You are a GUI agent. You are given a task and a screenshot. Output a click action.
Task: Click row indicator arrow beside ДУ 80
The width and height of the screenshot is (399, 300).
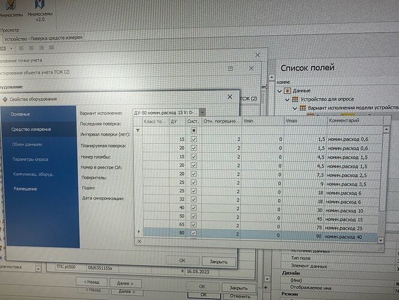pyautogui.click(x=138, y=232)
